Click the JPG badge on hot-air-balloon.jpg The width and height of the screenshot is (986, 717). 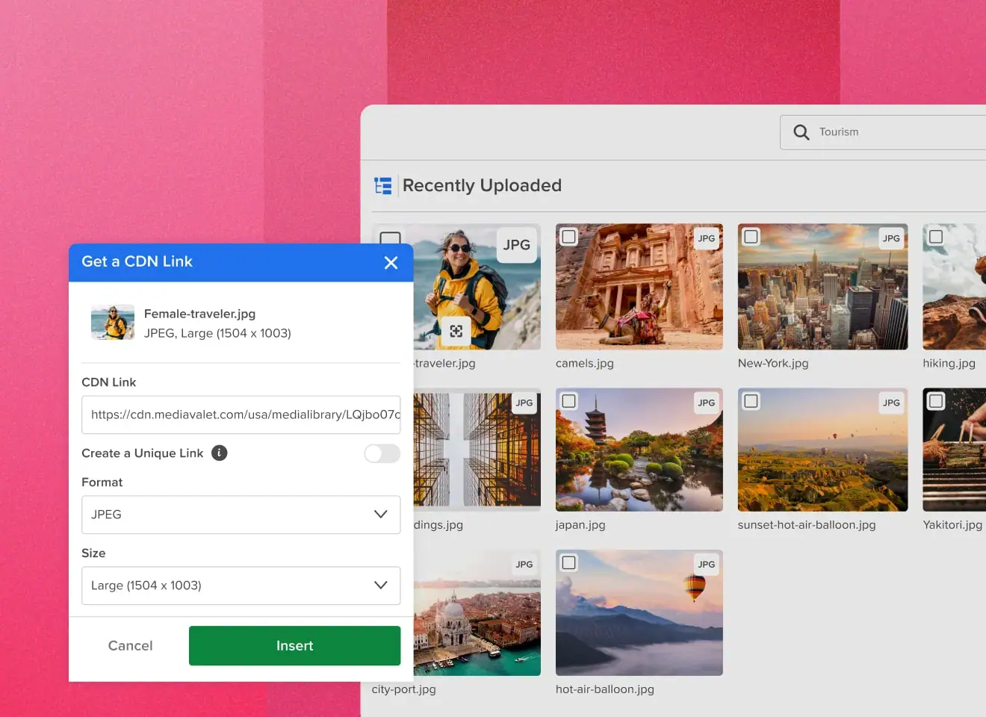coord(706,565)
